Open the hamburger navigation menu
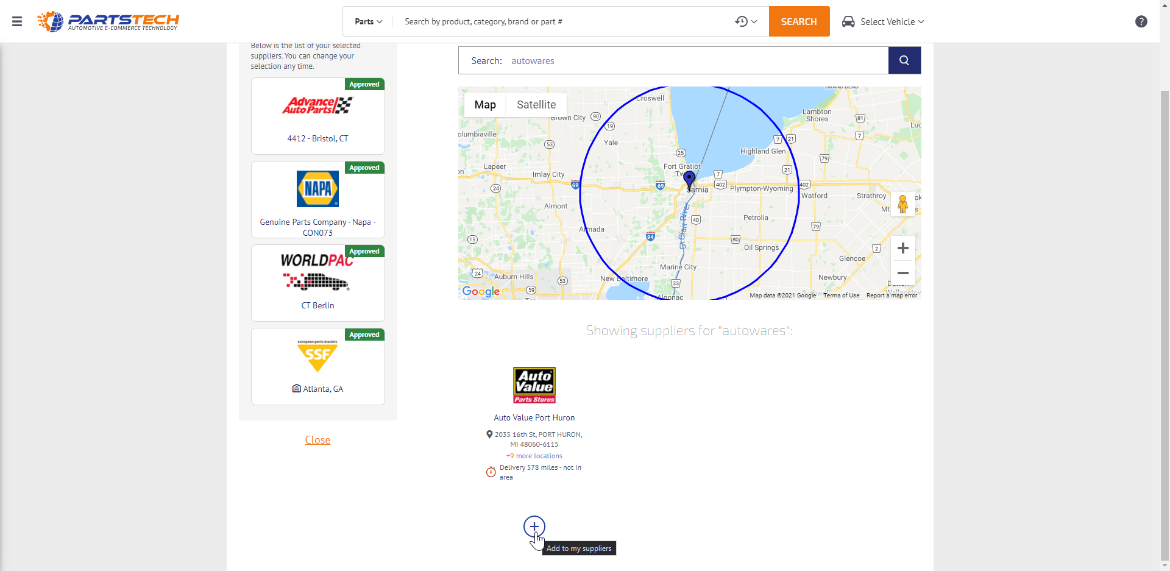Screen dimensions: 1170x571 click(16, 21)
